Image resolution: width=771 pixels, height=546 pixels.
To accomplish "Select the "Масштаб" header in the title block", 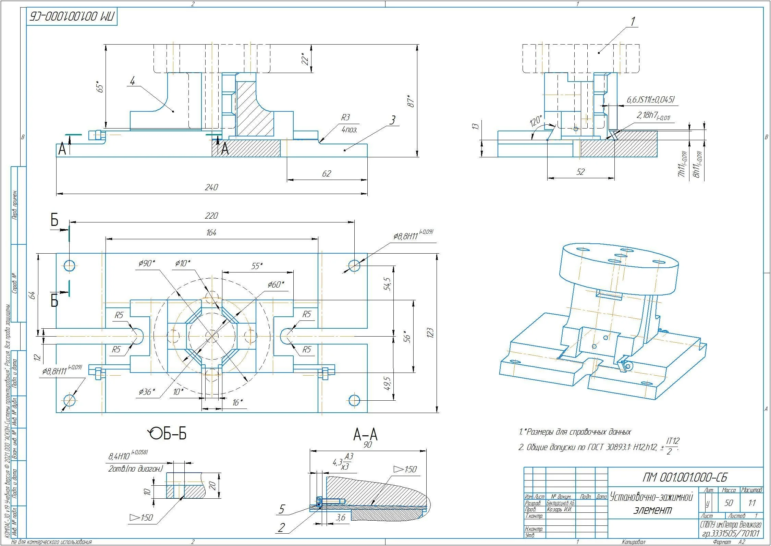I will click(752, 490).
